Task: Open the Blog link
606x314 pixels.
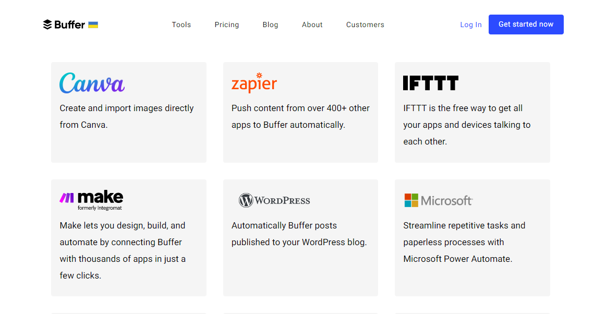Action: click(270, 25)
